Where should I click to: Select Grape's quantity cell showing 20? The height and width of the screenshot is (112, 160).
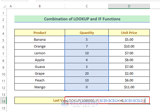point(87,73)
